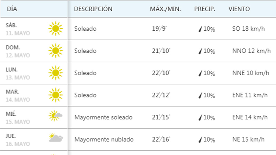Click the MÁX./MIN. column header
The width and height of the screenshot is (276, 155).
(165, 9)
